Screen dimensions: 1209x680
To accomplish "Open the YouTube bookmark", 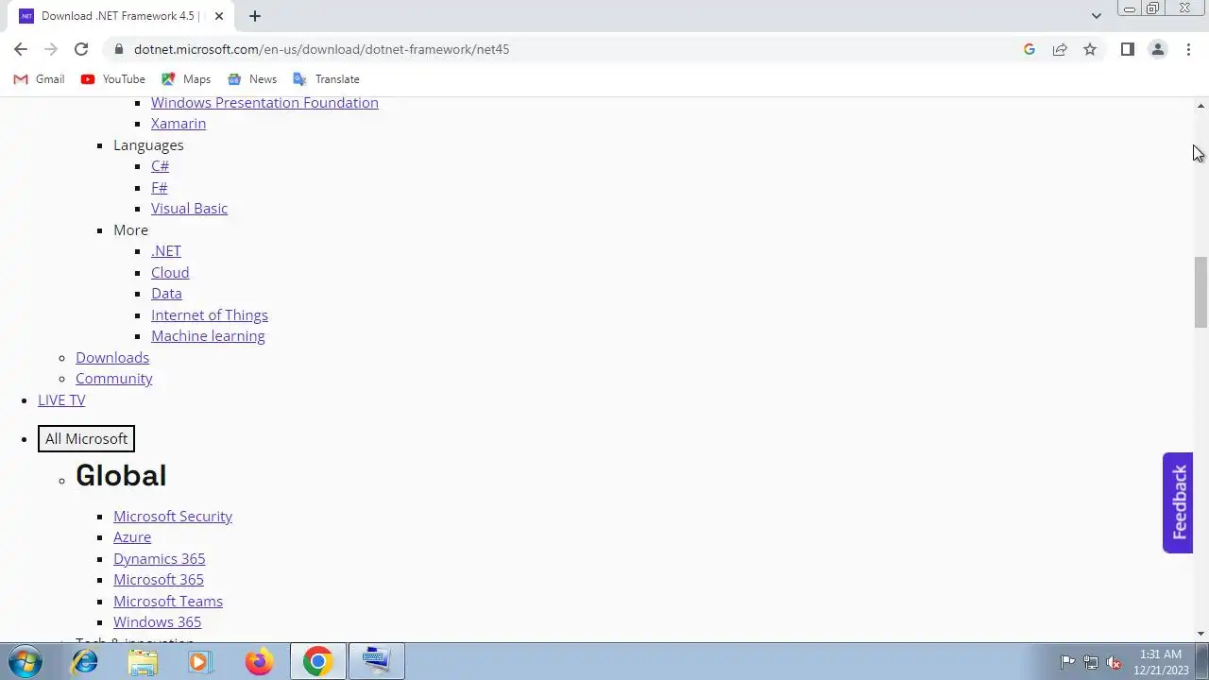I will (x=112, y=79).
